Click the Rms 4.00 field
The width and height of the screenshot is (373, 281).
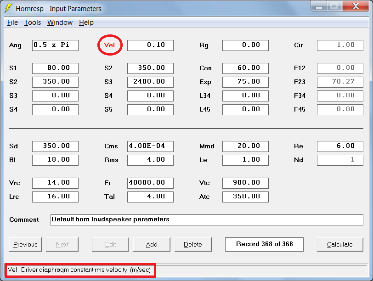point(150,160)
